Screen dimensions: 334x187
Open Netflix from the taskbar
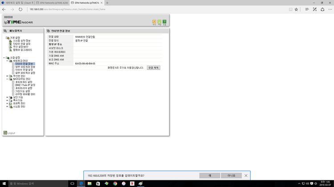(x=132, y=183)
